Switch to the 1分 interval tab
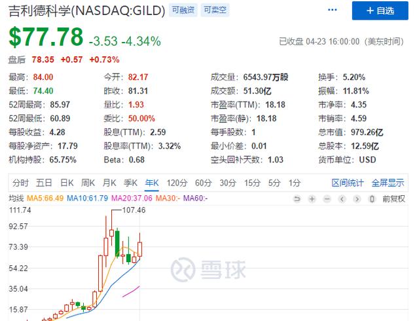Viewport: 419px width, 321px height. pos(295,183)
